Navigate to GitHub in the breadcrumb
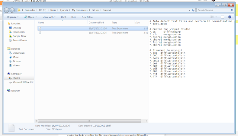Screen dimensions: 238x136 (95, 10)
